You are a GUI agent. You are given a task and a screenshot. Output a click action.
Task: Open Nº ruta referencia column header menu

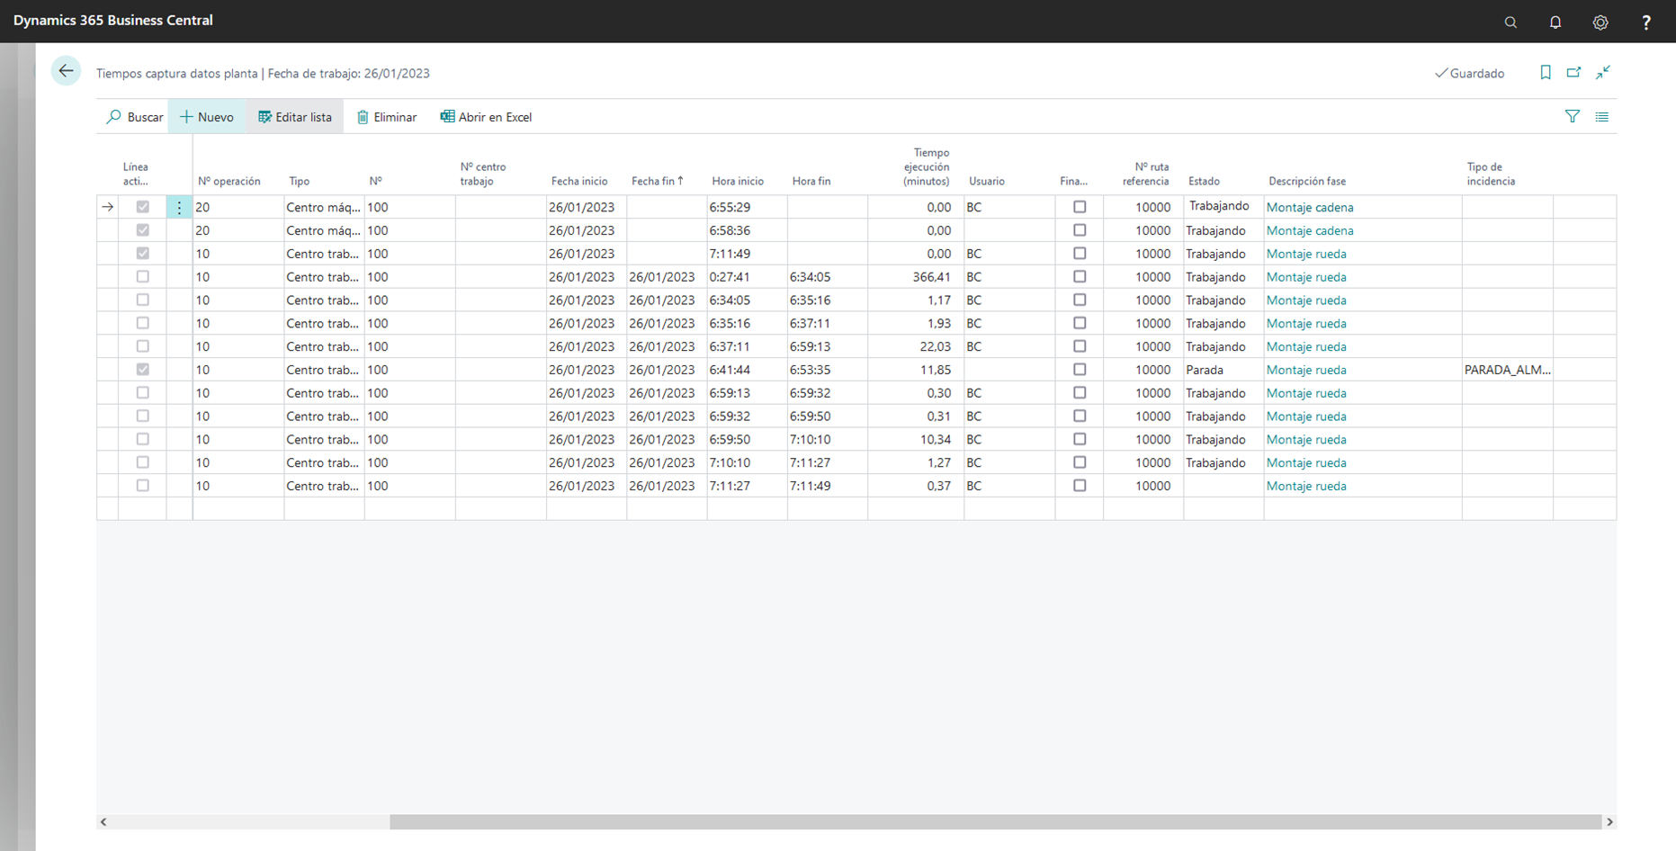pos(1145,174)
